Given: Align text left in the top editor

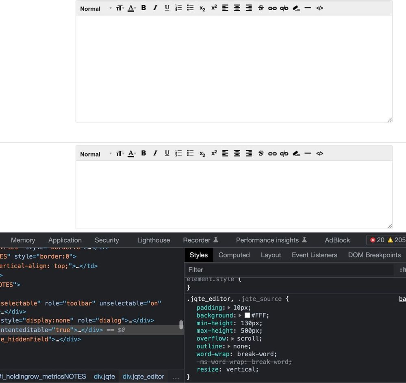Looking at the screenshot, I should [x=225, y=8].
